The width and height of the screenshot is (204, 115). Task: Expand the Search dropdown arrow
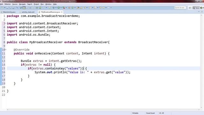coord(87,8)
